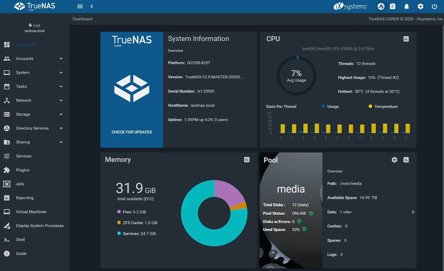Toggle the hamburger sidebar menu
This screenshot has height=271, width=444.
pyautogui.click(x=80, y=6)
